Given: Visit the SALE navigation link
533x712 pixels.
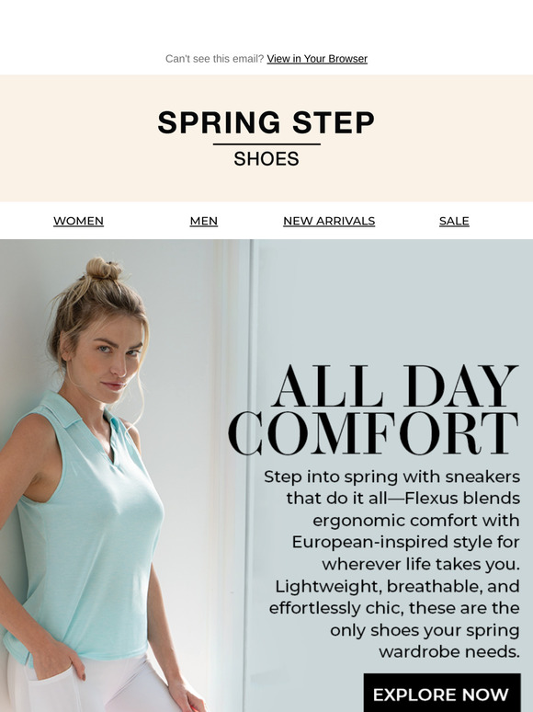Looking at the screenshot, I should (454, 221).
